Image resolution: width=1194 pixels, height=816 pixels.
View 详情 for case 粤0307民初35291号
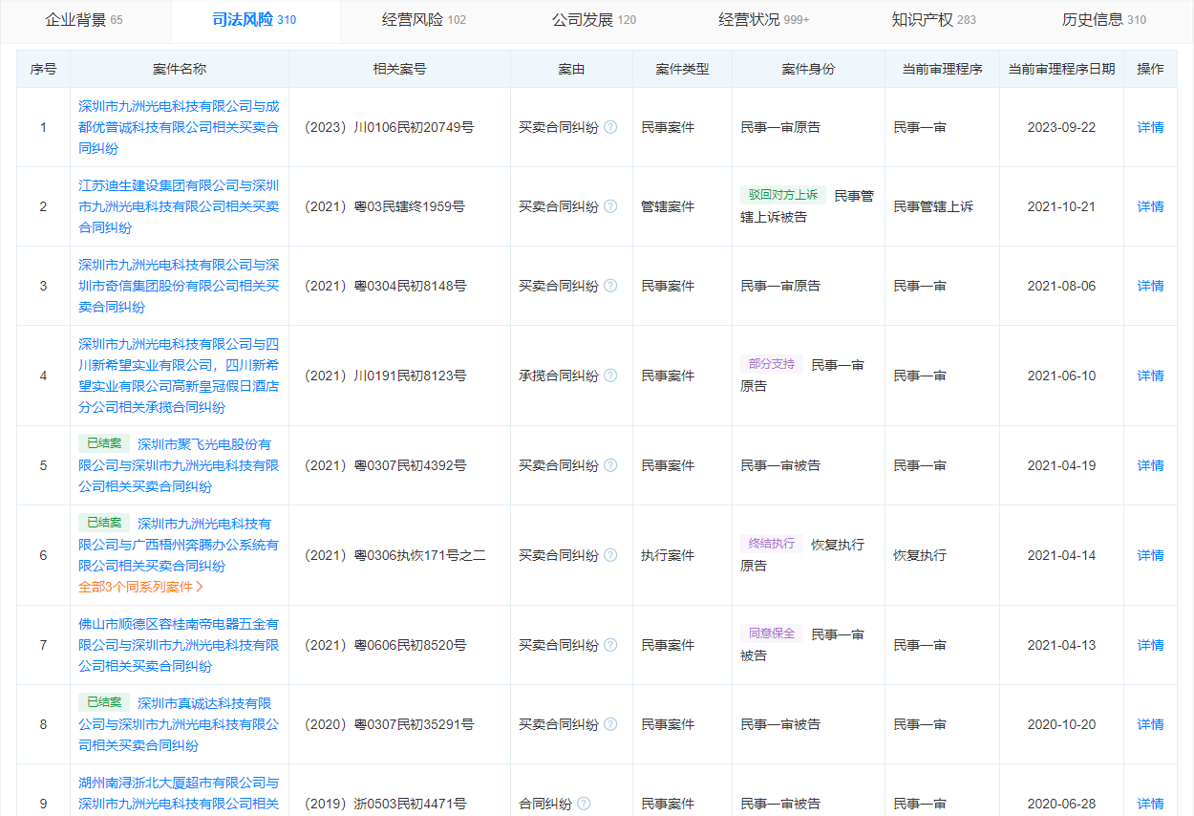pyautogui.click(x=1150, y=724)
